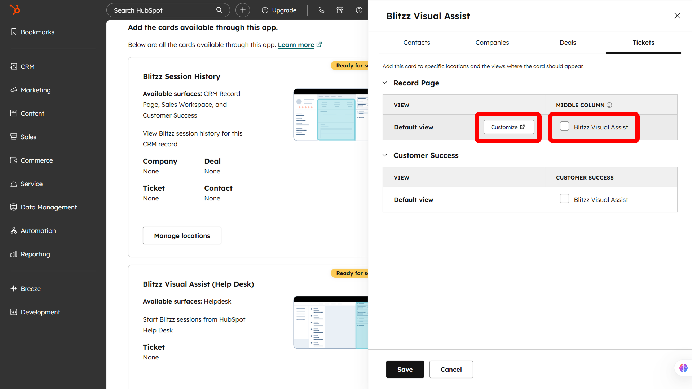The height and width of the screenshot is (389, 692).
Task: Click the Deal None value
Action: coord(212,171)
